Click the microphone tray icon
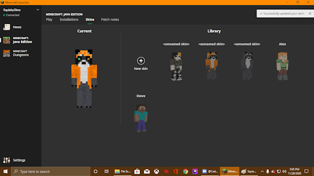Screen dimensions: 314x176 click(x=267, y=171)
